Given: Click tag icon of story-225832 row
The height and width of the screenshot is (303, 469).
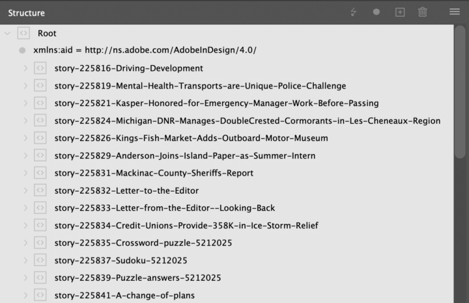Looking at the screenshot, I should [40, 191].
